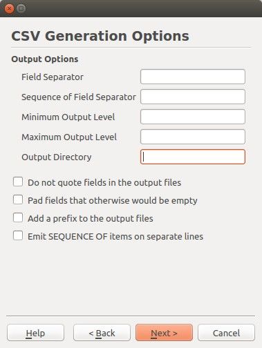Go to previous page with Back button
Screen dimensions: 262x348
pos(102,333)
